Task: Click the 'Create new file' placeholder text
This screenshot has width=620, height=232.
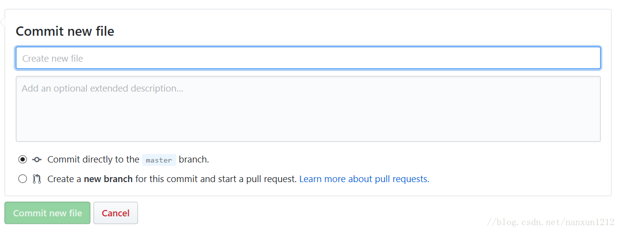Action: [53, 58]
